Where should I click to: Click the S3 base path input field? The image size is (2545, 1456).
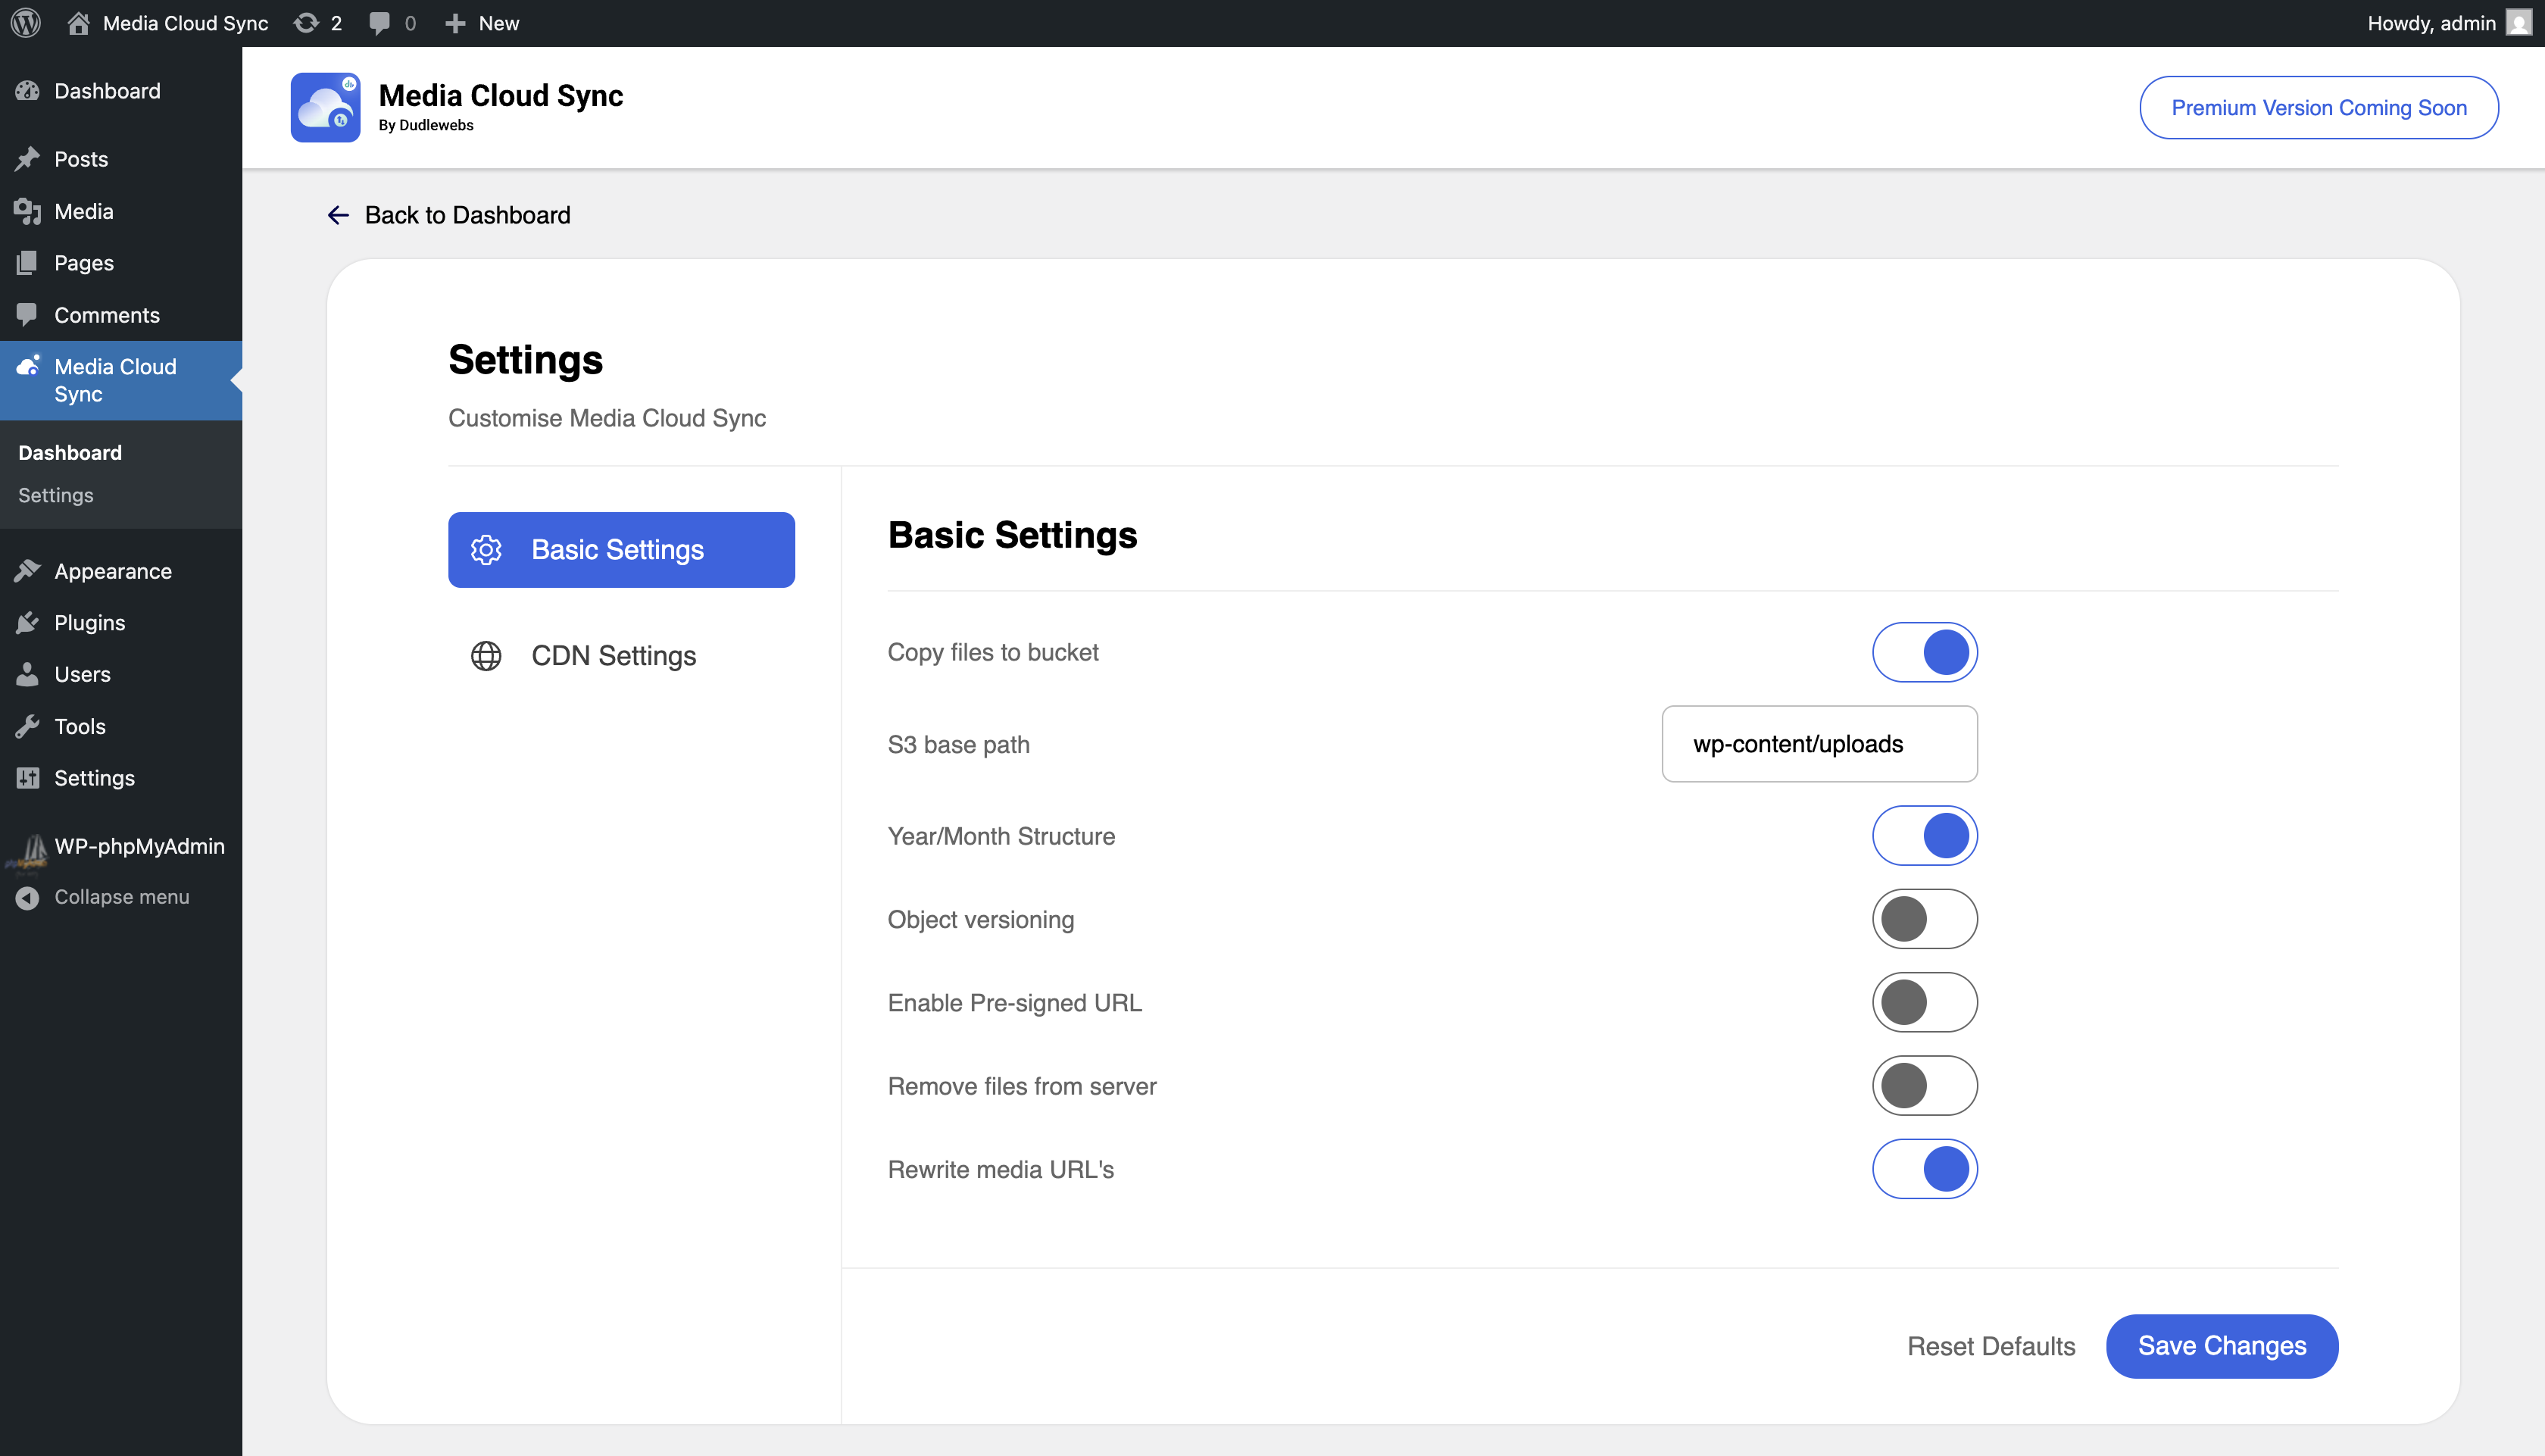[1819, 744]
